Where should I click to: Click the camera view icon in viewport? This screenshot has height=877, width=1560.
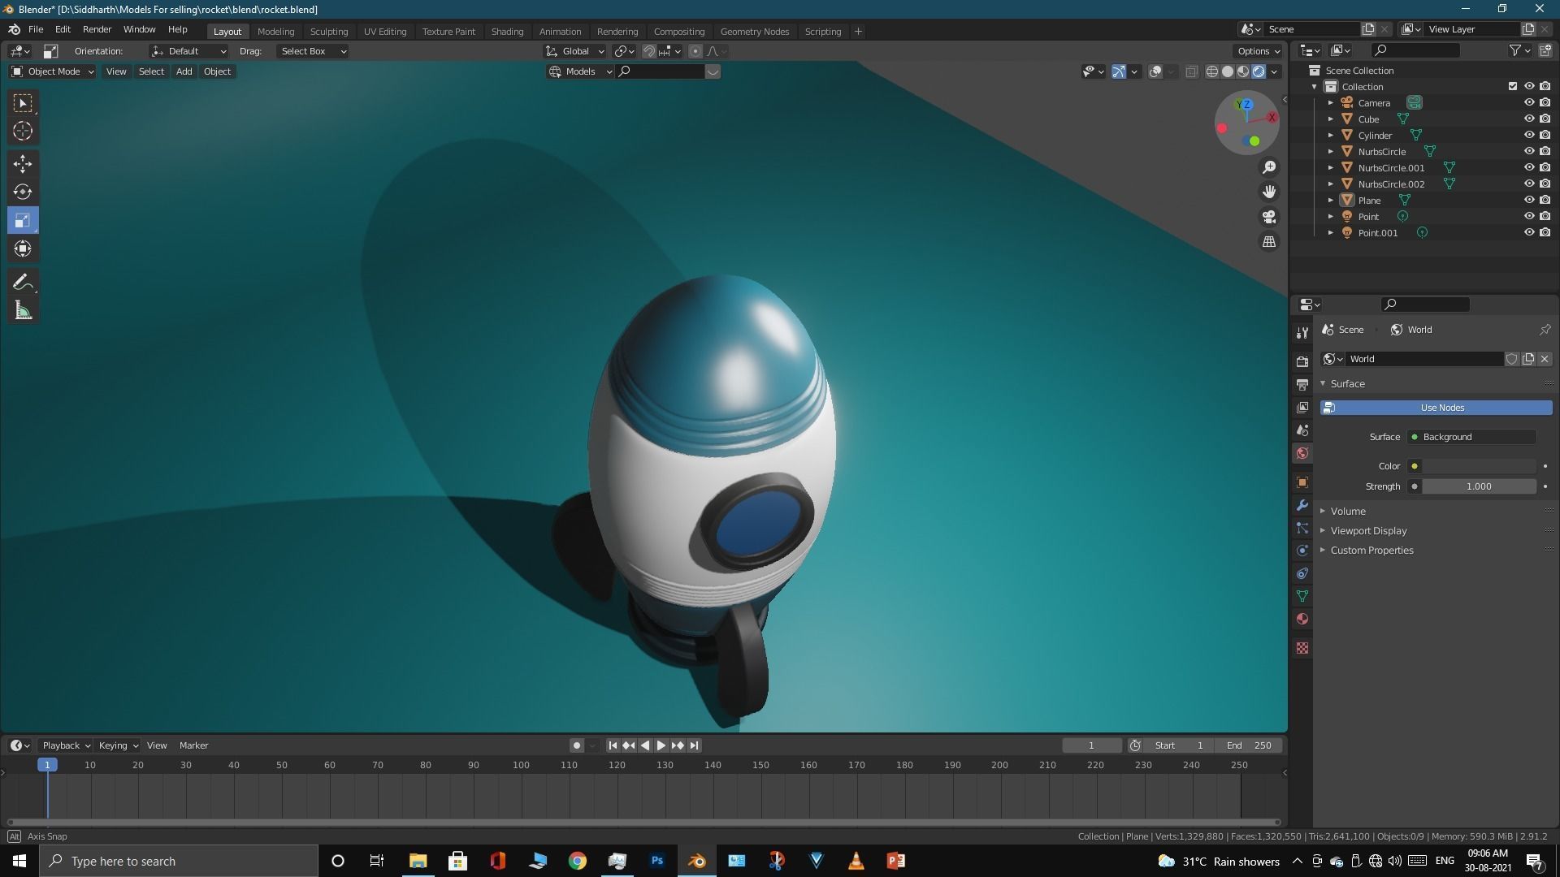[1269, 217]
